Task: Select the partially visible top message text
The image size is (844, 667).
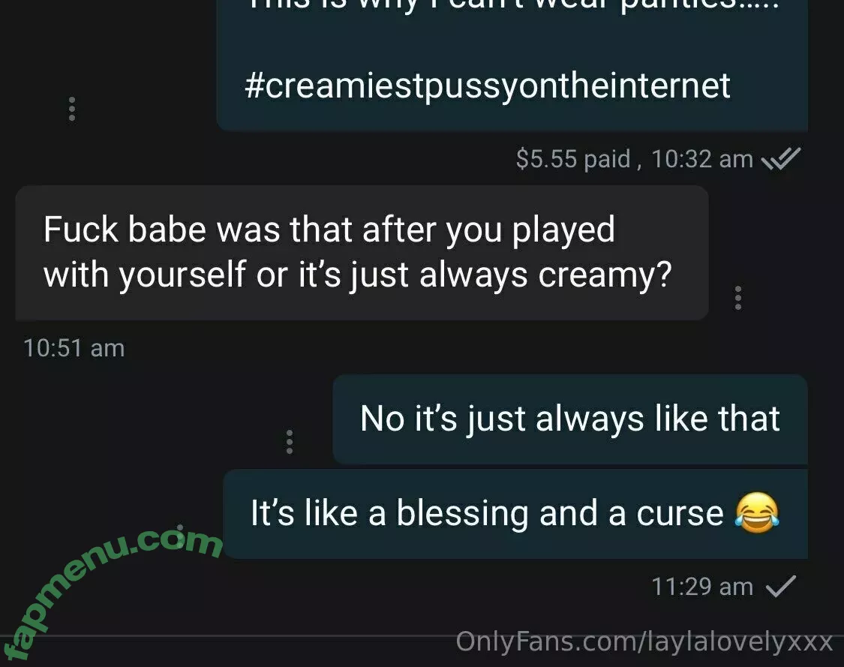Action: tap(512, 5)
